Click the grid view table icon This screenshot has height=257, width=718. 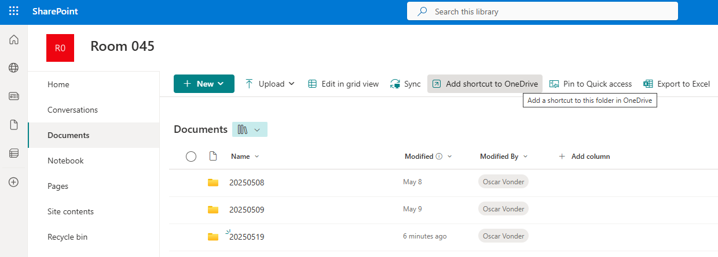[x=312, y=84]
